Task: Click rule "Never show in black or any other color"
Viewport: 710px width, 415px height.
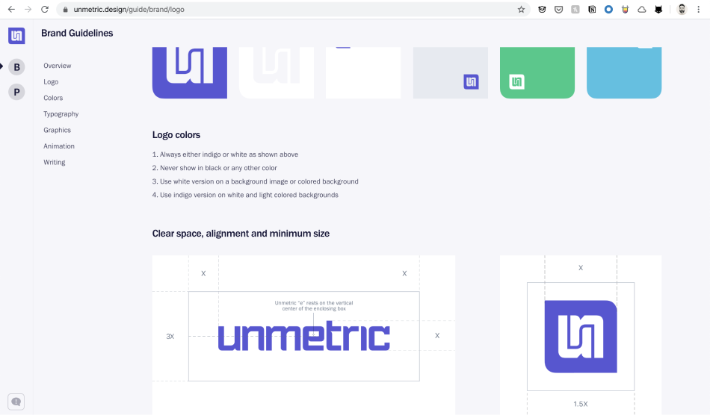Action: coord(214,168)
